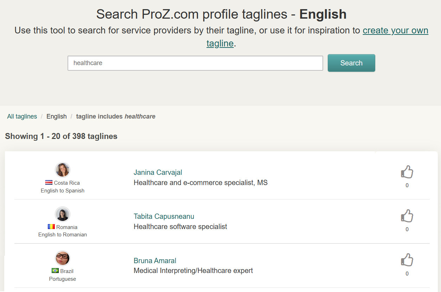The image size is (441, 292).
Task: Open Bruna Amaral's profile photo
Action: (63, 258)
